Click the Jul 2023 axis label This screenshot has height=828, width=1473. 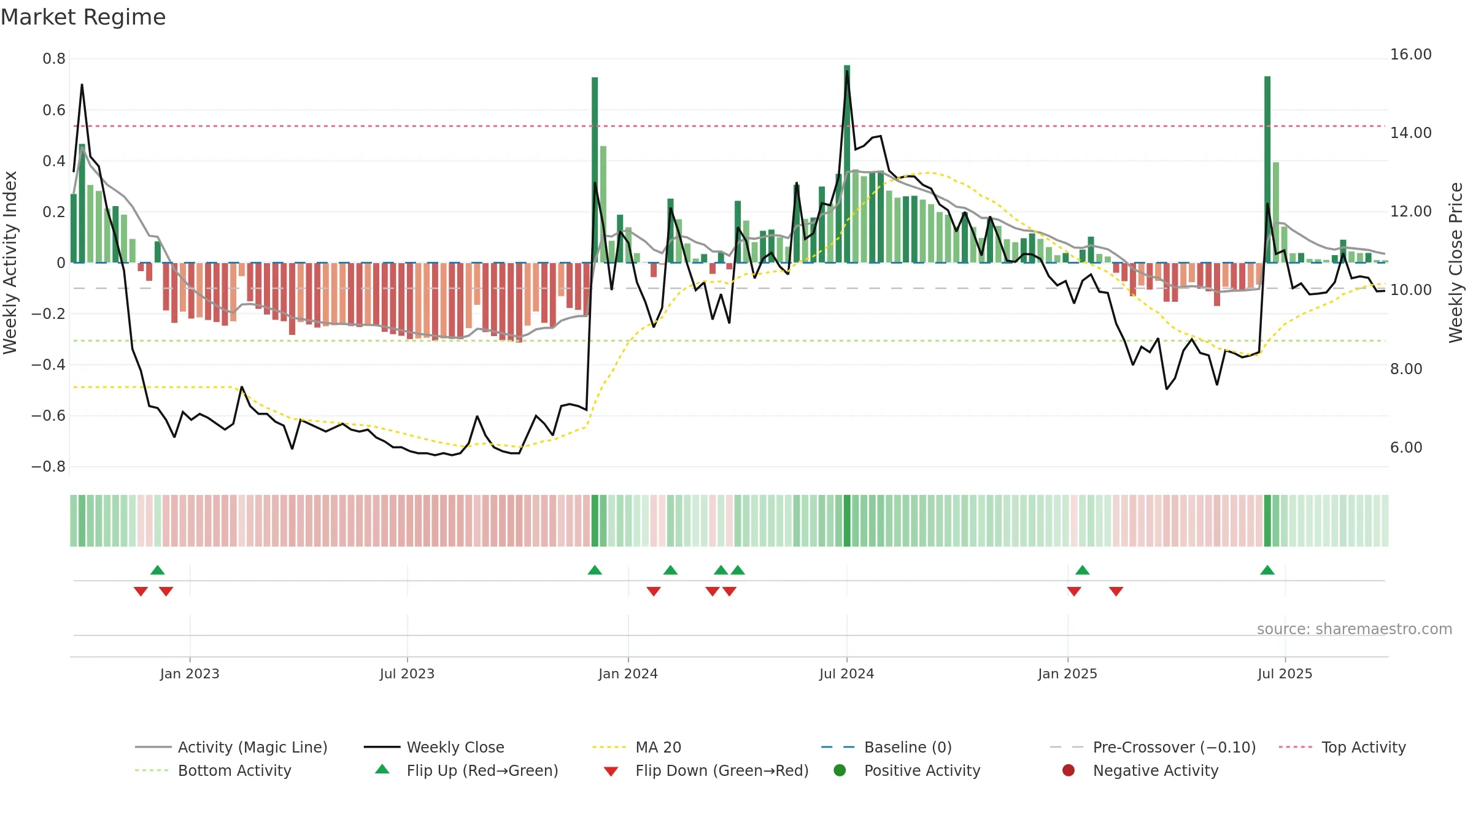[x=407, y=673]
